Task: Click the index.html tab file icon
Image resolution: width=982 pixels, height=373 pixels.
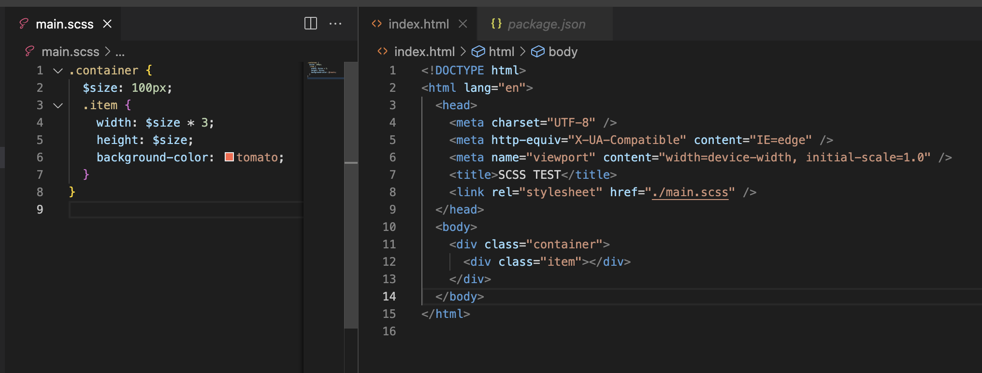Action: [x=377, y=24]
